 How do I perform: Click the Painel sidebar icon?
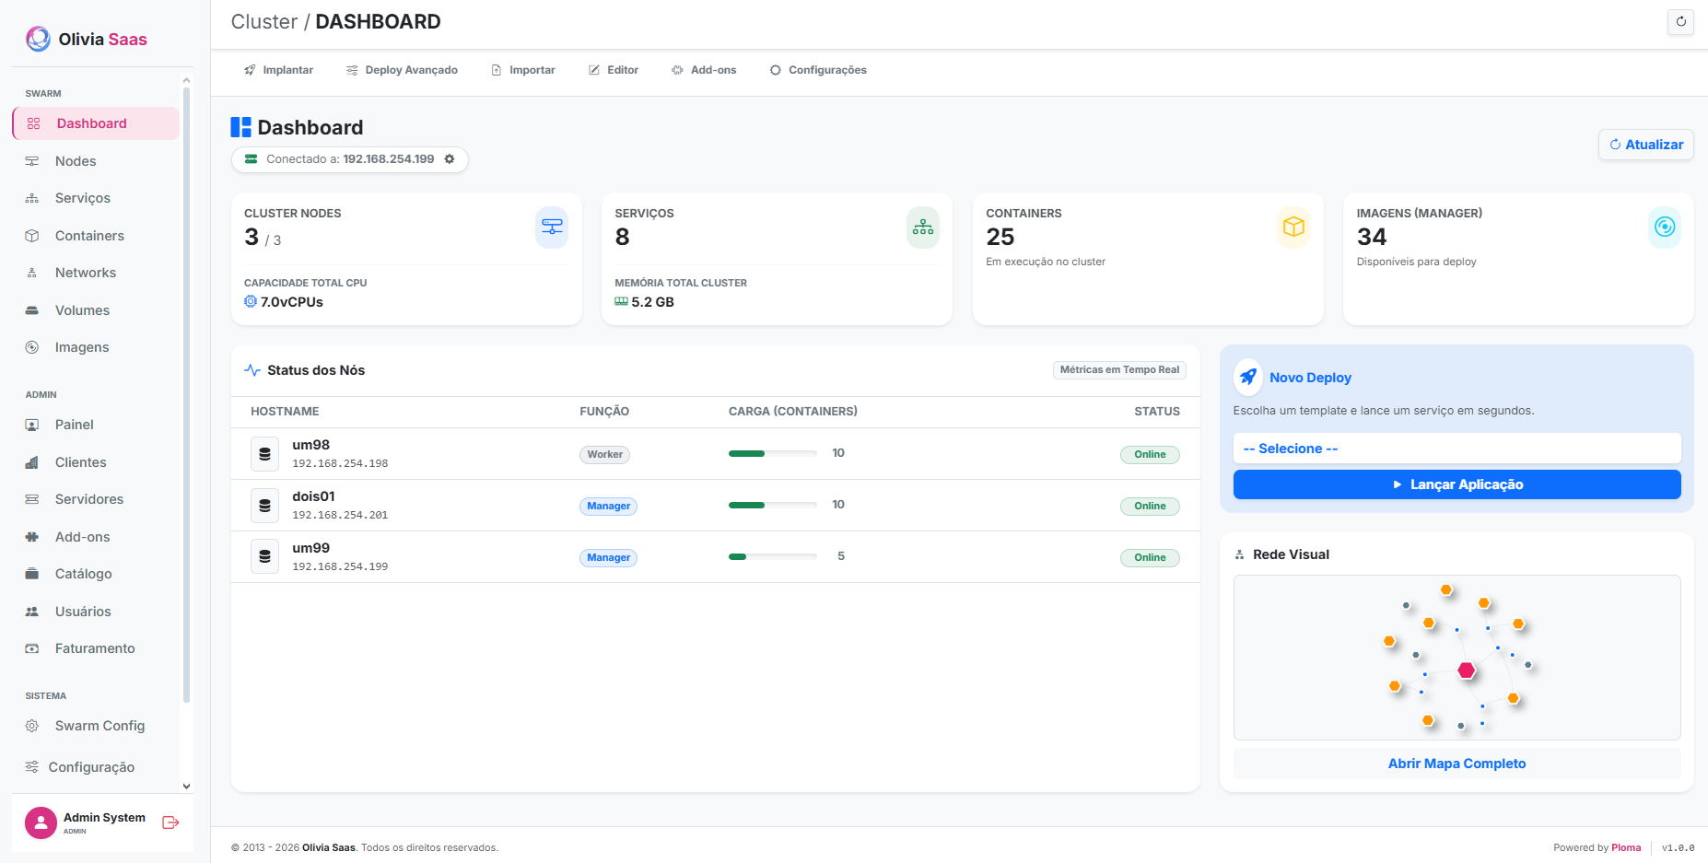tap(32, 425)
